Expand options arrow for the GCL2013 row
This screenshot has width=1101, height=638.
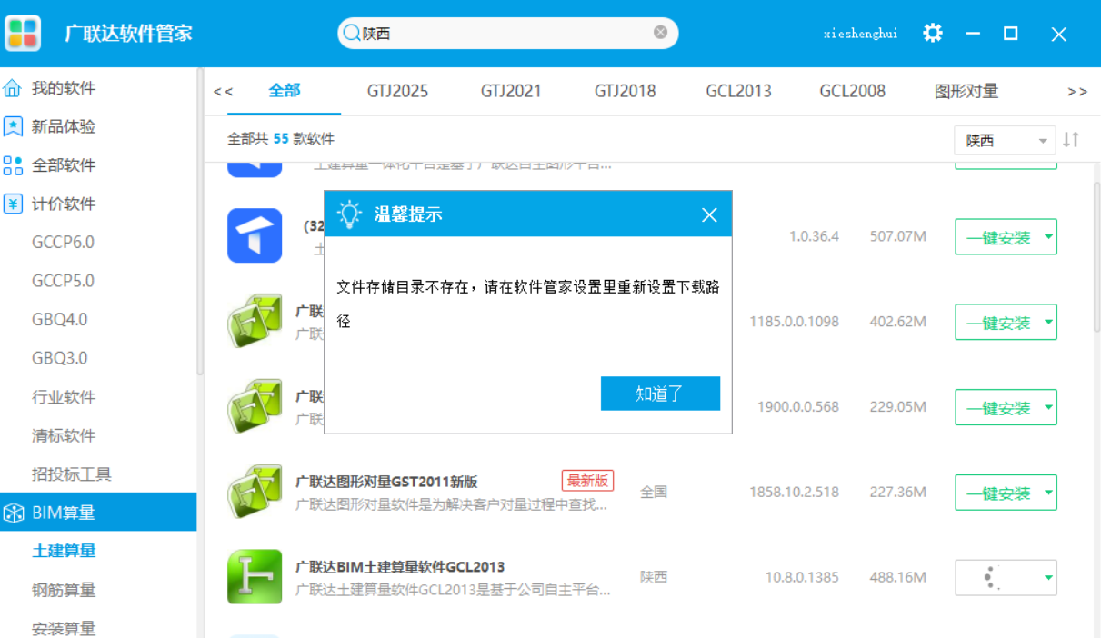point(1048,577)
